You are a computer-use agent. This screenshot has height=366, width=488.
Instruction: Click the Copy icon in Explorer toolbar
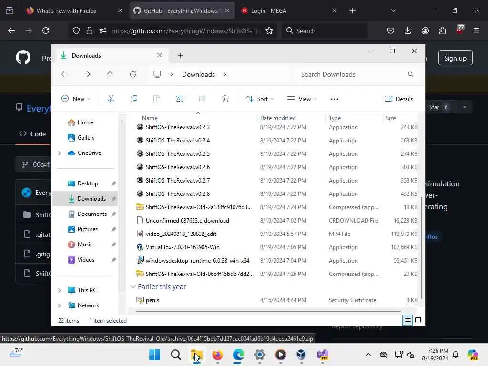click(134, 99)
